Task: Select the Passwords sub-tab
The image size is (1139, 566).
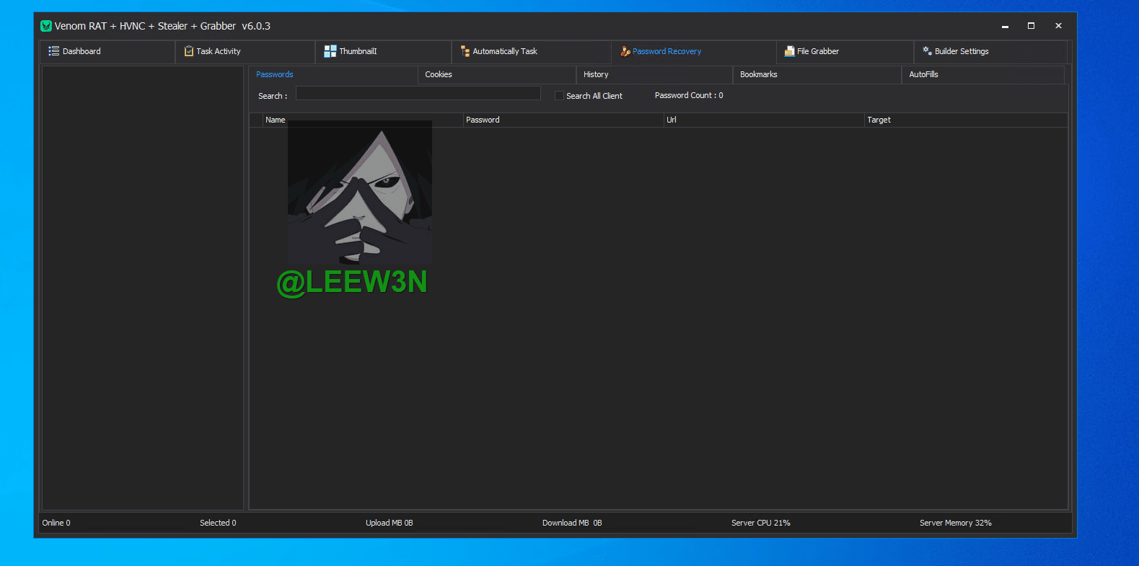Action: point(275,74)
